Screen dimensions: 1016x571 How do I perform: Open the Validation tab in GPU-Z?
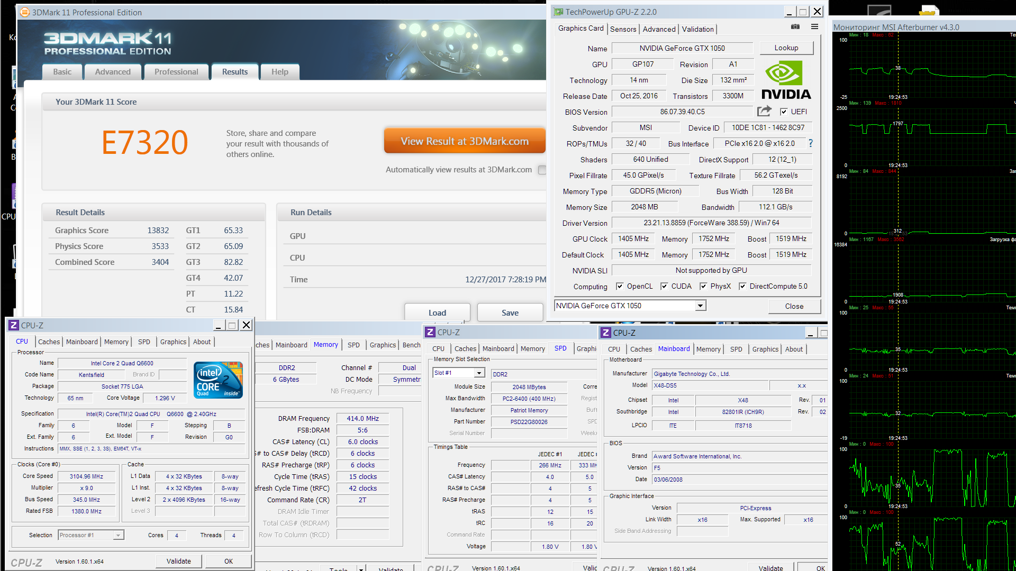click(x=697, y=29)
